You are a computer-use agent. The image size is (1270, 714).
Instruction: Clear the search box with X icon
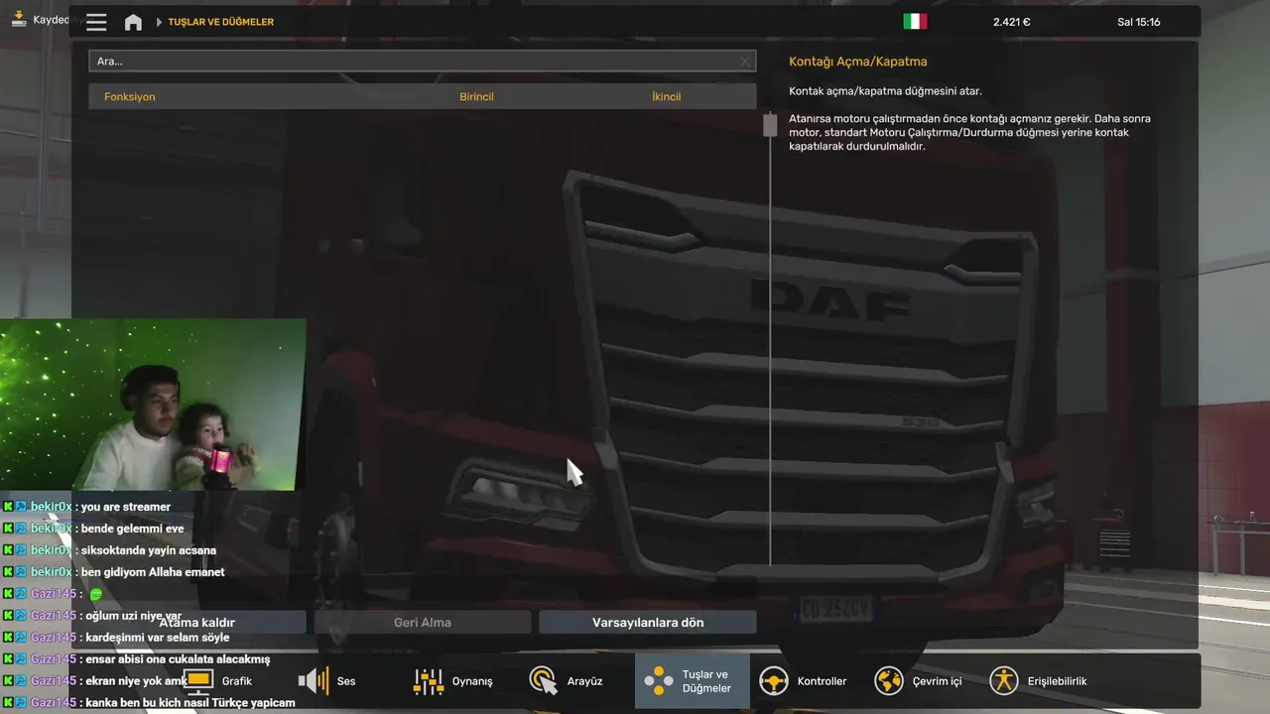(x=745, y=61)
